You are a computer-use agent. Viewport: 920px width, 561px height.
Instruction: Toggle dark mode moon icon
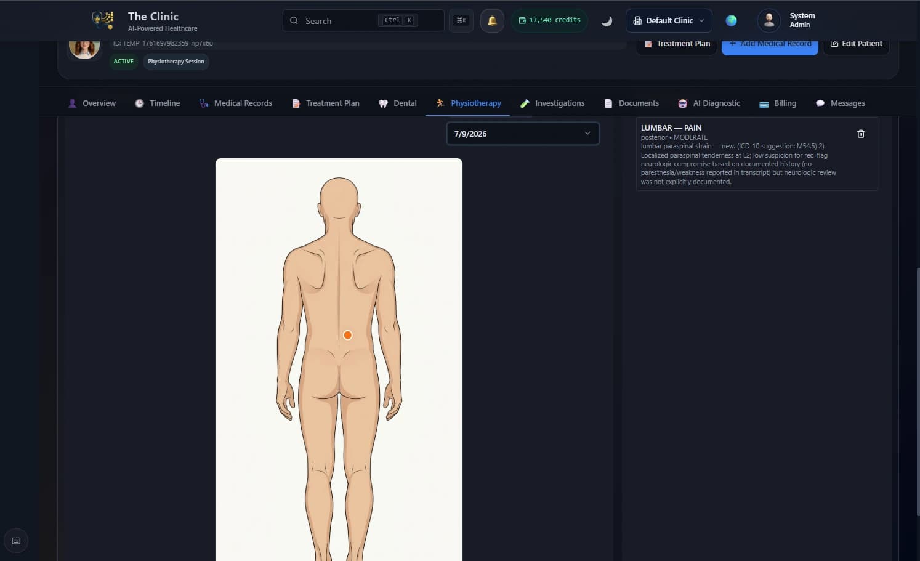(x=607, y=20)
